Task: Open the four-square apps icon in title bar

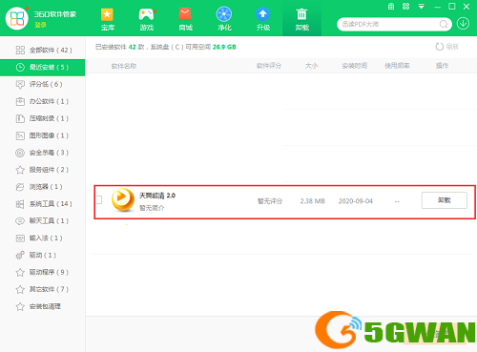Action: click(405, 7)
